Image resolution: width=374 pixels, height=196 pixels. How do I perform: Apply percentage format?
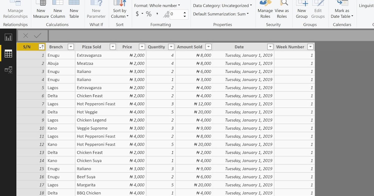[149, 14]
